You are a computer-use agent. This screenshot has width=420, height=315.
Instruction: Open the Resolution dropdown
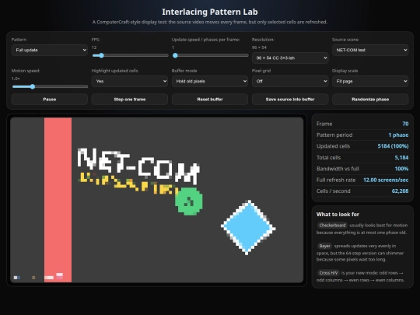290,58
